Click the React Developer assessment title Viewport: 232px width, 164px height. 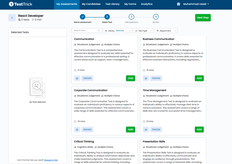[x=31, y=16]
